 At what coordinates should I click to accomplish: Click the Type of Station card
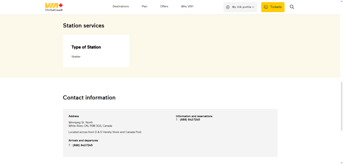[x=96, y=51]
